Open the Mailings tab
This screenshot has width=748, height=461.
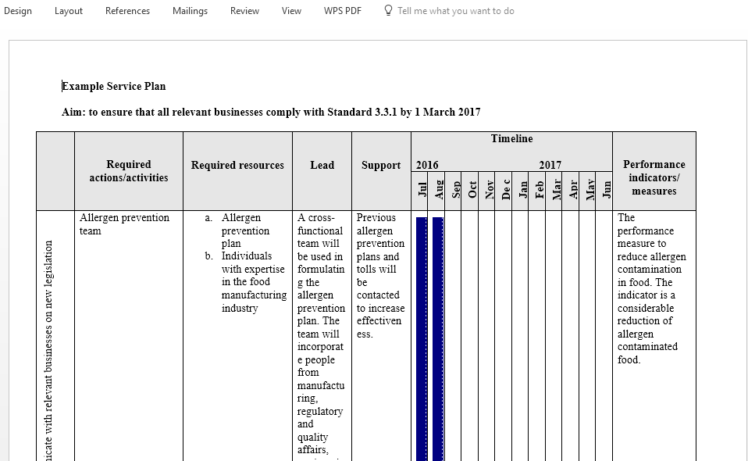190,10
